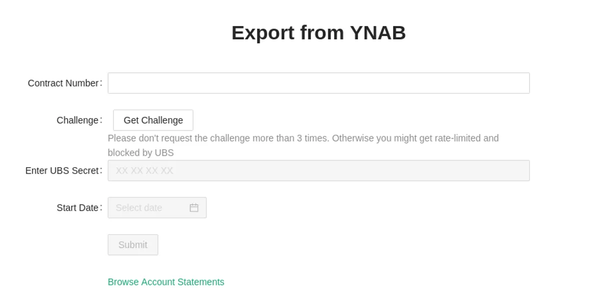
Task: Click the Get Challenge button
Action: [152, 120]
